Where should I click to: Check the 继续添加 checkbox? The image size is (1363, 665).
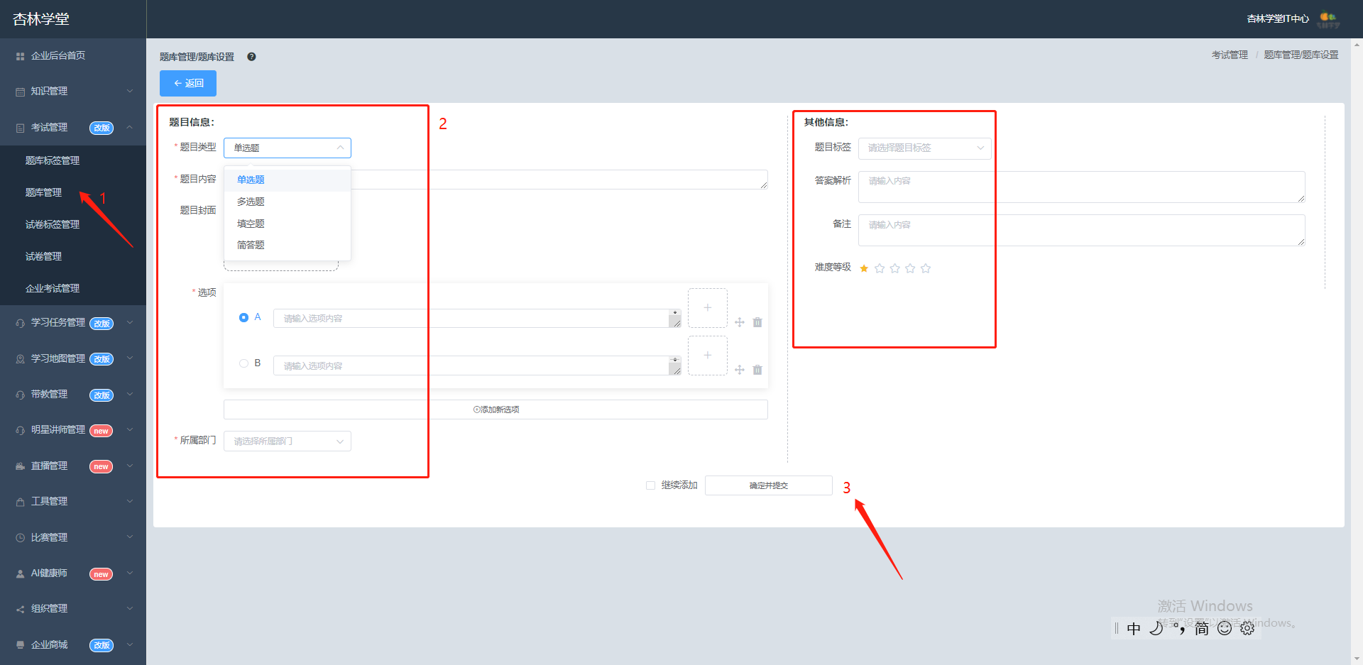[x=650, y=485]
